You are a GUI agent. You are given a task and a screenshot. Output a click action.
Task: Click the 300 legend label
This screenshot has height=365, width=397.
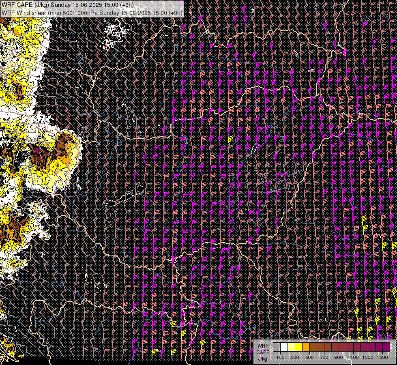pos(295,357)
